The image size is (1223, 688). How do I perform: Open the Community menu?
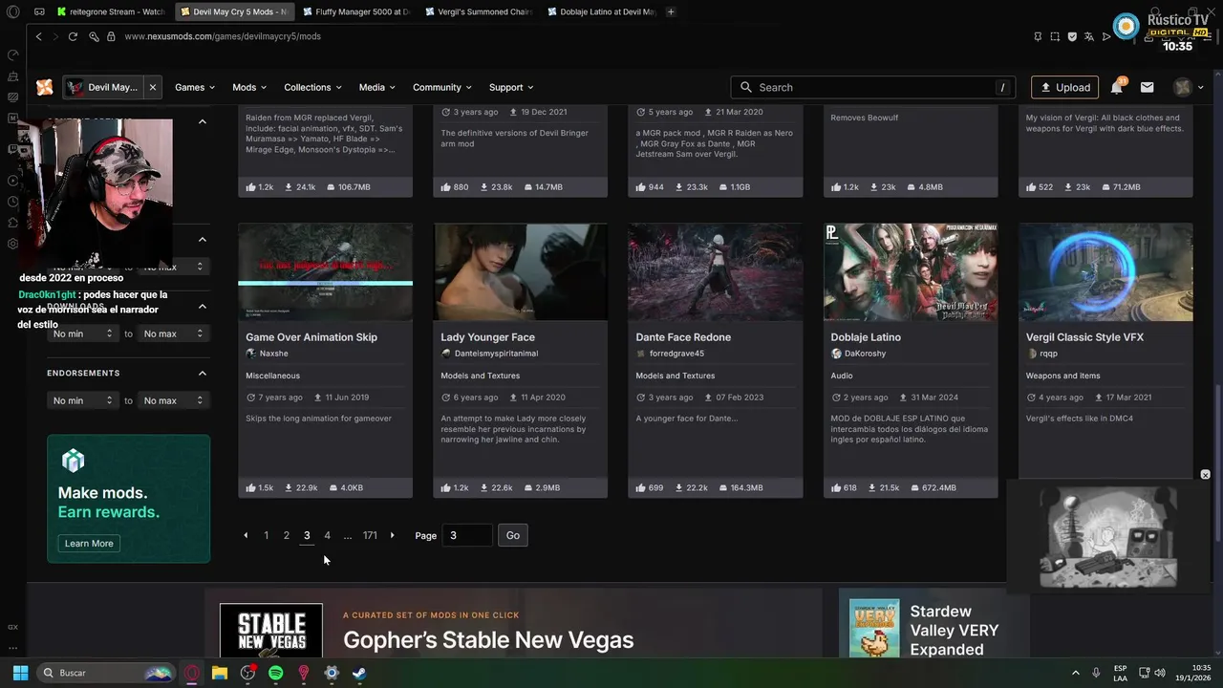click(442, 87)
